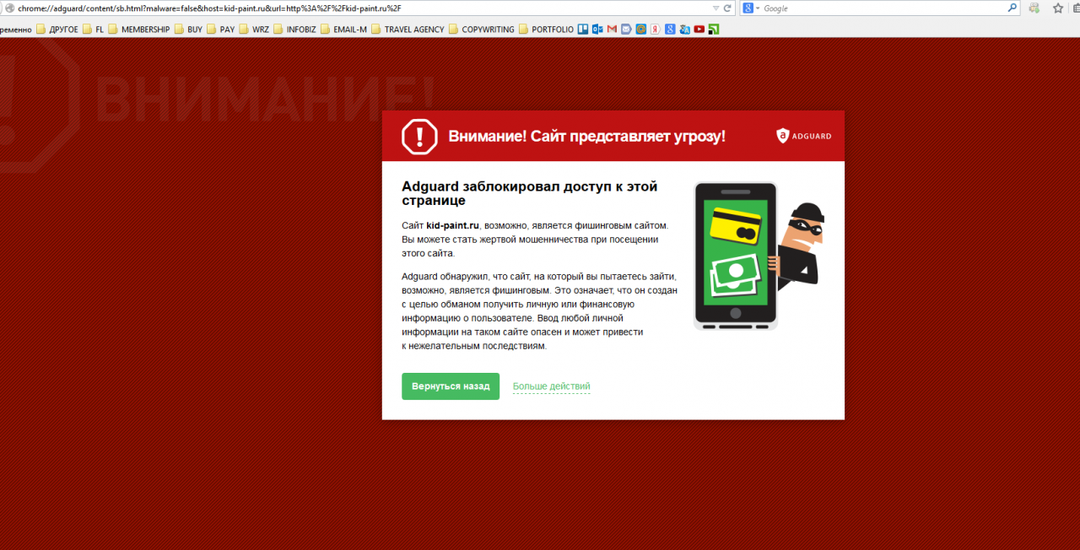The width and height of the screenshot is (1080, 550).
Task: Click the Google Translate bookmark icon
Action: [684, 30]
